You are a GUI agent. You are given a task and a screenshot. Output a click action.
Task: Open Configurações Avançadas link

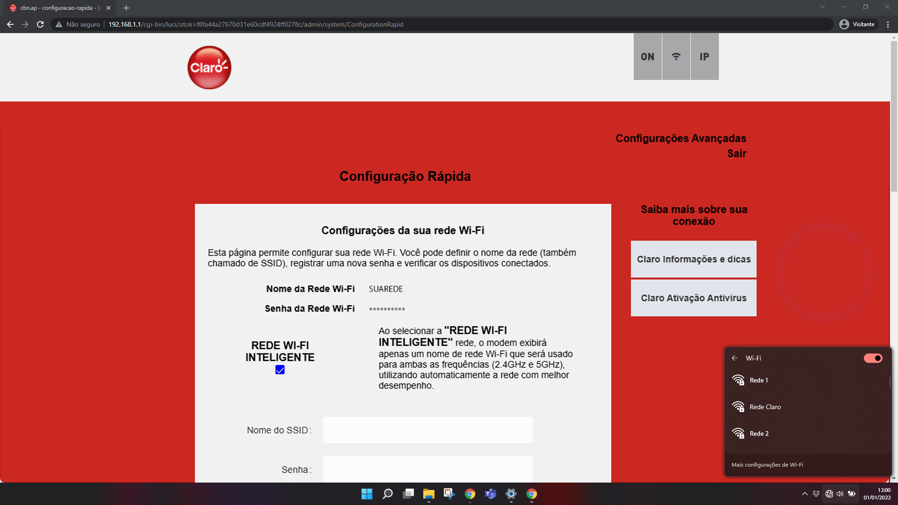point(681,138)
